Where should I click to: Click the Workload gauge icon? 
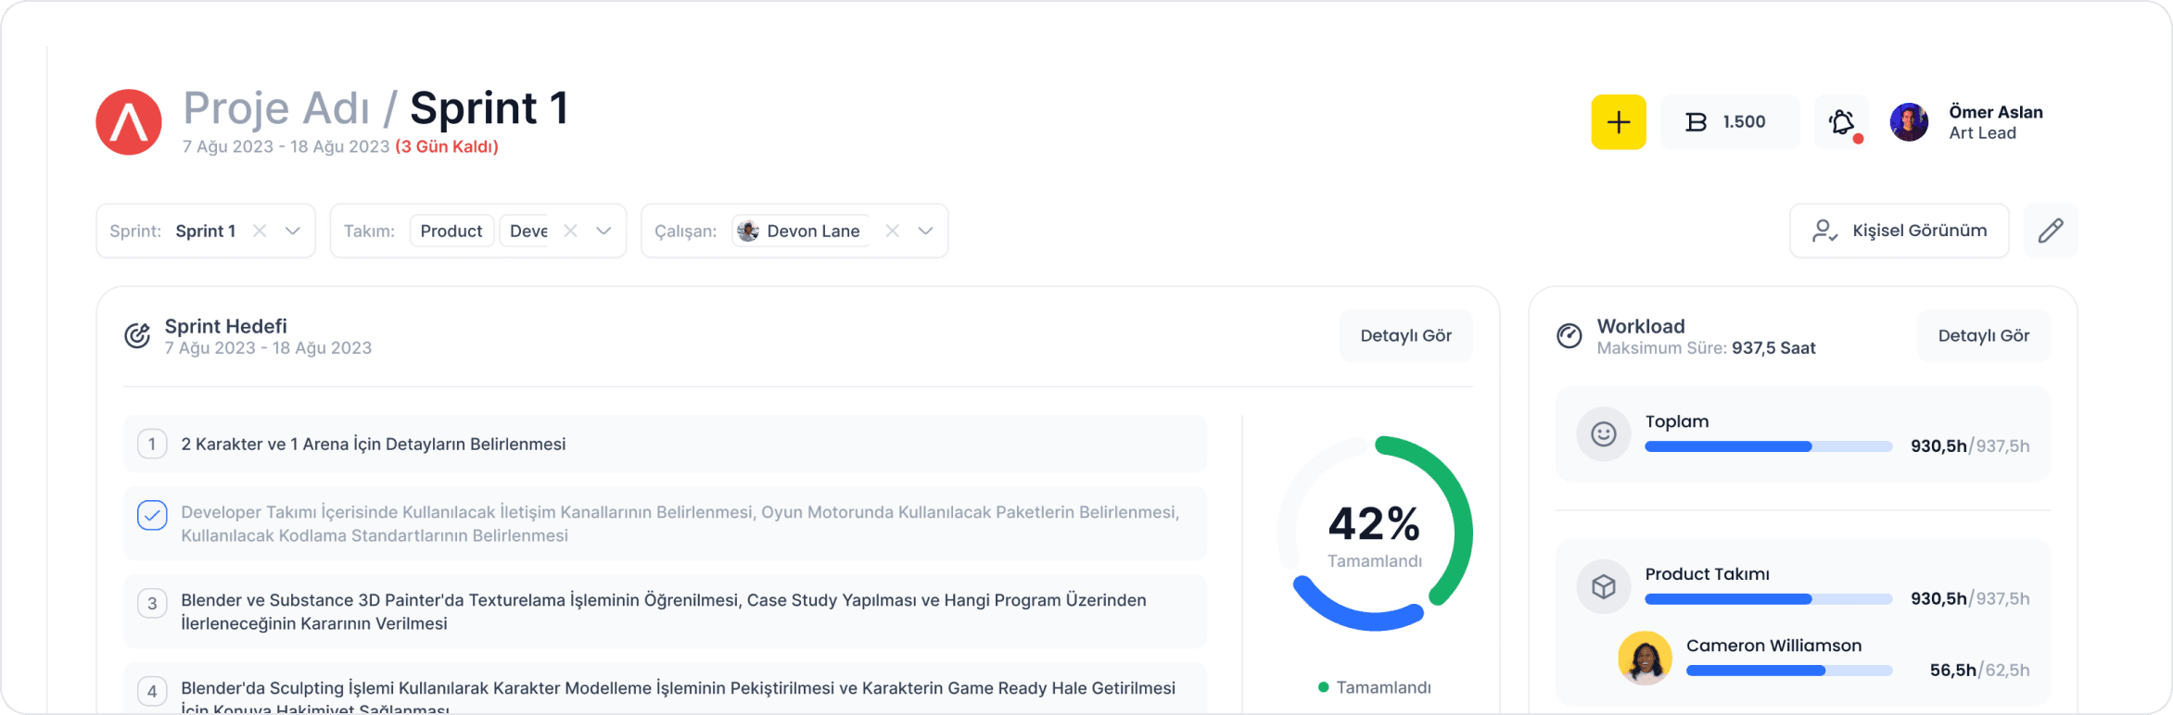[1569, 336]
